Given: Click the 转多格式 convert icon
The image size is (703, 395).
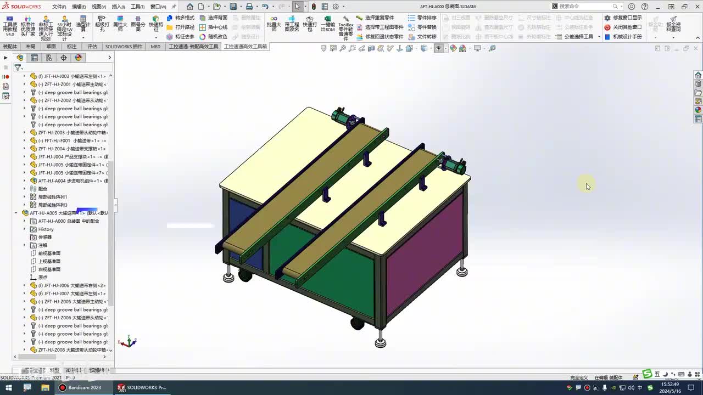Looking at the screenshot, I should click(170, 18).
